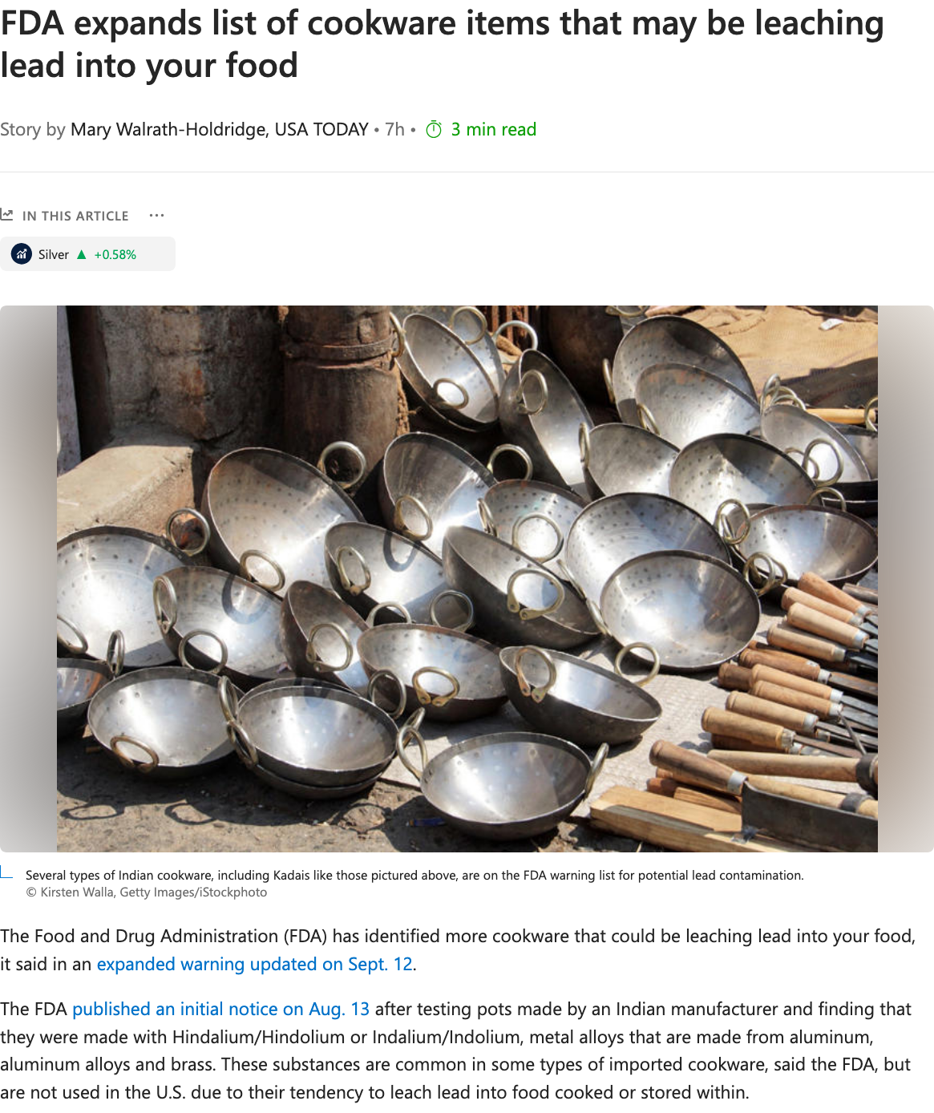Open the expanded warning updated on Sept. 12 link
The image size is (934, 1113).
point(255,964)
